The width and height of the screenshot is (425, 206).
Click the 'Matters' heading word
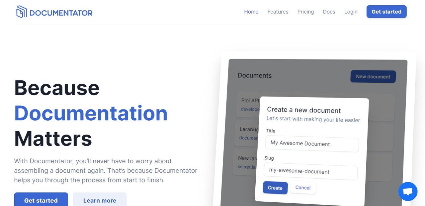pyautogui.click(x=53, y=138)
